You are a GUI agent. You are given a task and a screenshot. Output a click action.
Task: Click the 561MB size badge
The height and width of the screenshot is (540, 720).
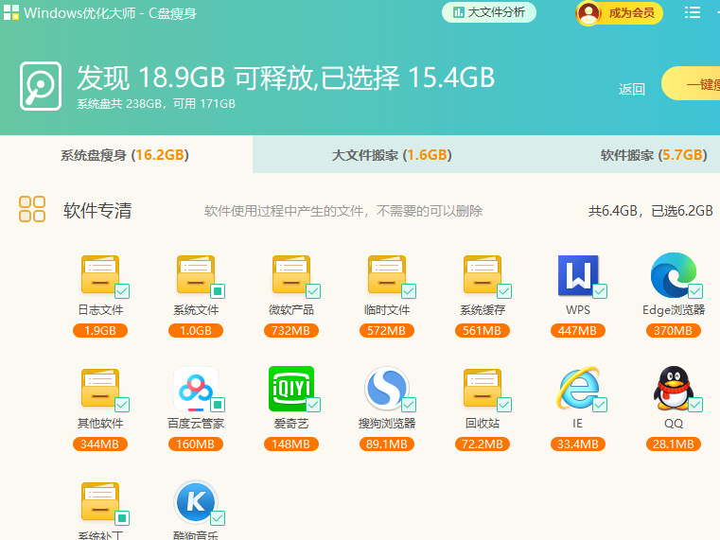tap(483, 330)
